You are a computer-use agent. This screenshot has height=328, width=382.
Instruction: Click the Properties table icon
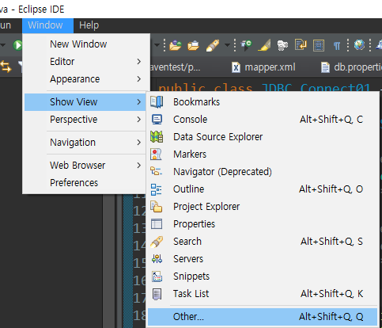point(157,224)
